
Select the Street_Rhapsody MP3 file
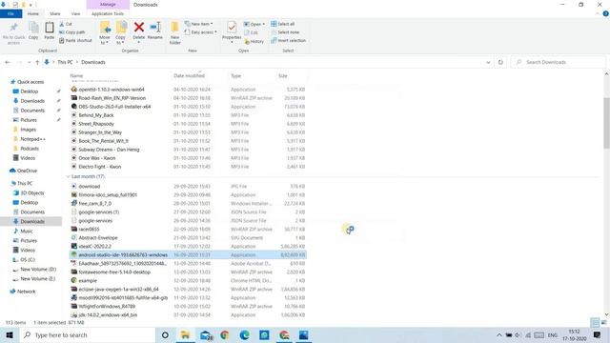96,124
